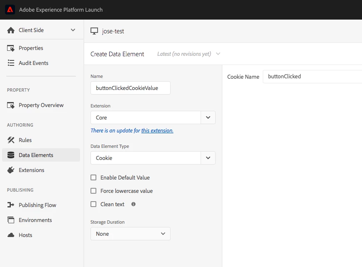This screenshot has width=362, height=267.
Task: Click the Extensions plug icon
Action: pyautogui.click(x=11, y=170)
